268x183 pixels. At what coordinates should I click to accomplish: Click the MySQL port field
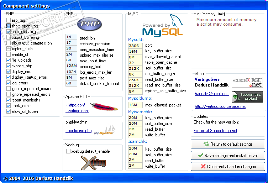(135, 46)
